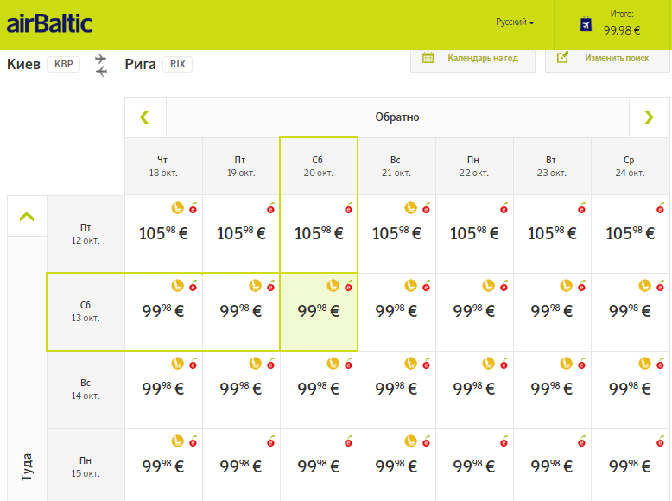Click the red cherry icon in 12 окт./20 окт. cell
The height and width of the screenshot is (501, 672).
coord(348,207)
